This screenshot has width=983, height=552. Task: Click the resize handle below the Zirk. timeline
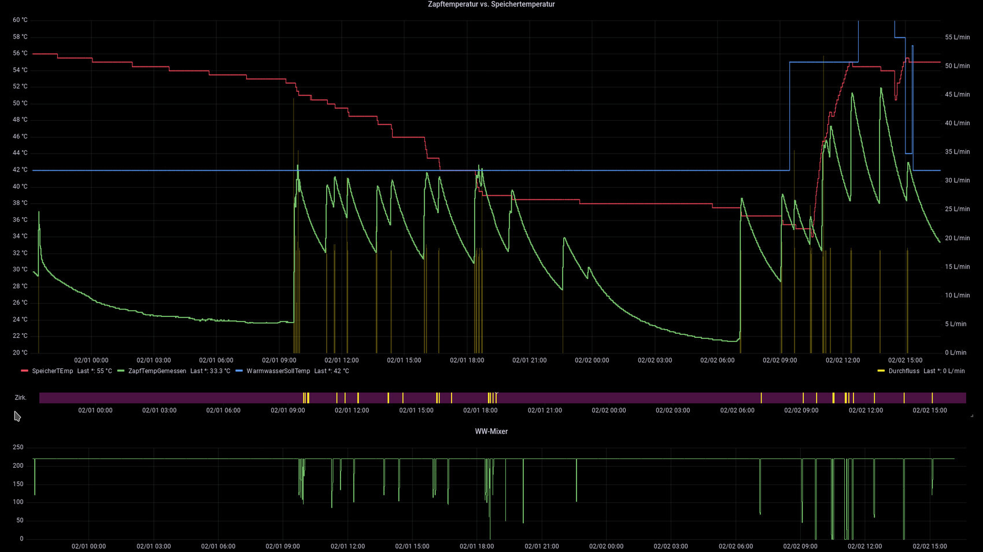tap(971, 415)
